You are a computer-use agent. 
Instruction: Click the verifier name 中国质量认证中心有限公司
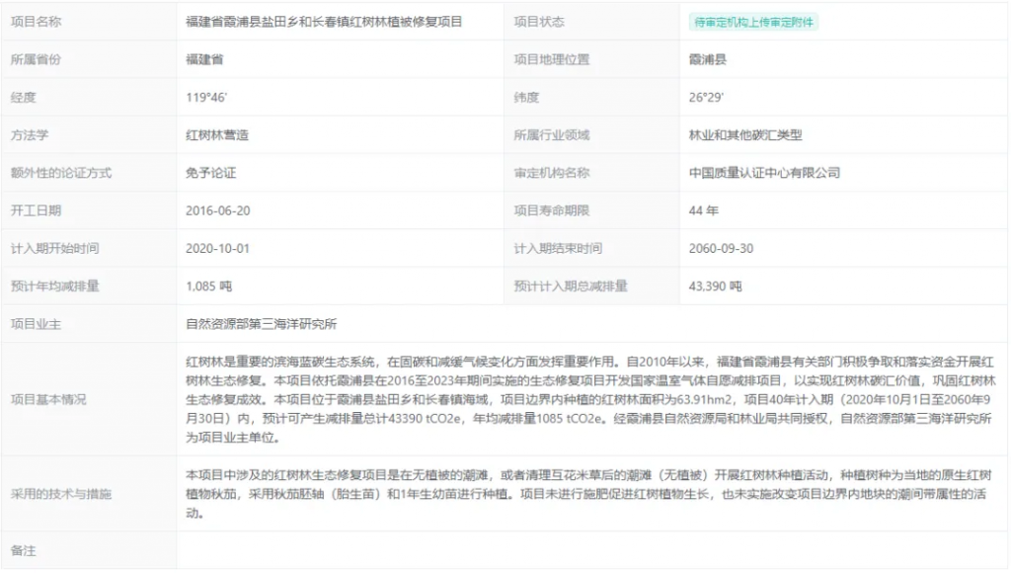(764, 173)
